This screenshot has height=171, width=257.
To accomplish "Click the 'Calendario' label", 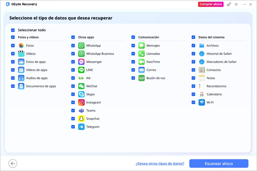I will click(x=214, y=94).
